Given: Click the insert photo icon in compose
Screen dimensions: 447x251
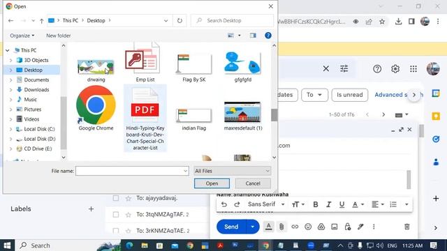Looking at the screenshot, I should (335, 227).
